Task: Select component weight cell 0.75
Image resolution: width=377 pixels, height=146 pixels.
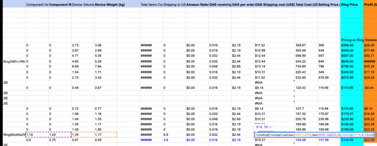Action: [x=60, y=140]
